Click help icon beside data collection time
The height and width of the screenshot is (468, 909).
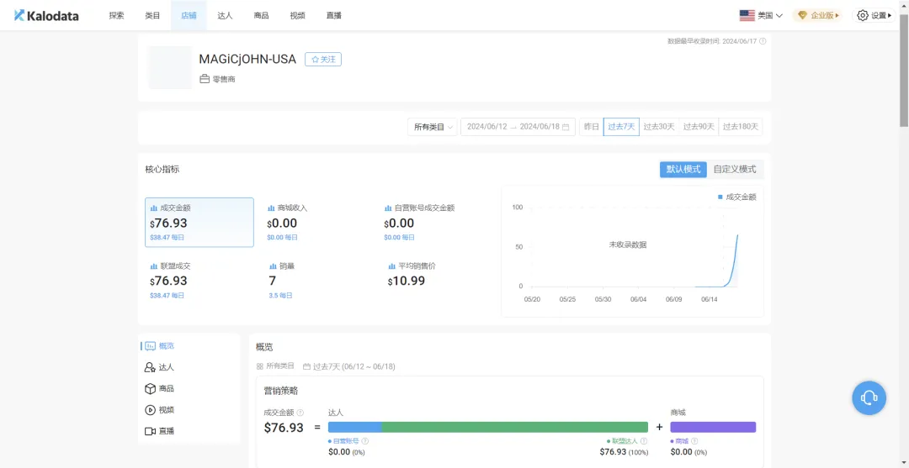[x=763, y=40]
